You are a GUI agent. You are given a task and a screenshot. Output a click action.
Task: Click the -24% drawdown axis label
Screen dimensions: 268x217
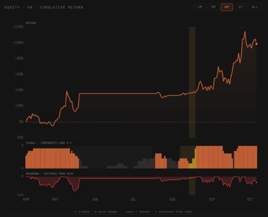(x=20, y=195)
